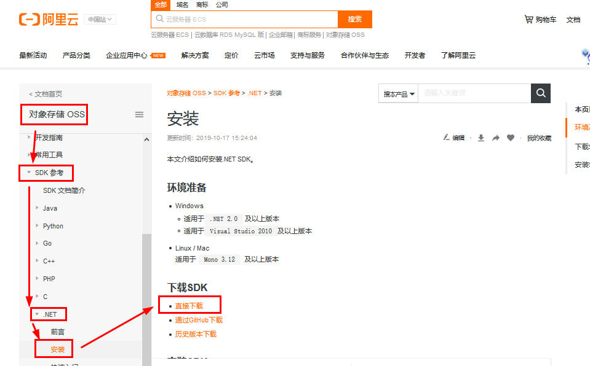Open the 我的收藏 link
Image resolution: width=590 pixels, height=366 pixels.
click(539, 138)
